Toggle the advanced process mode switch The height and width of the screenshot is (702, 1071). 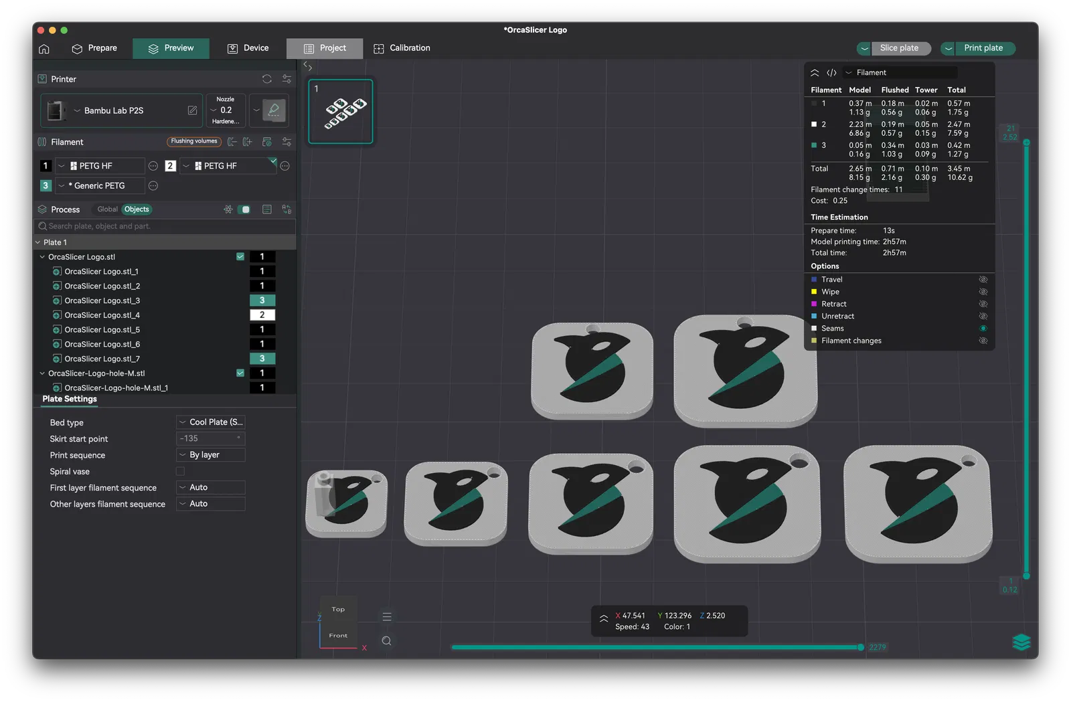pos(245,209)
